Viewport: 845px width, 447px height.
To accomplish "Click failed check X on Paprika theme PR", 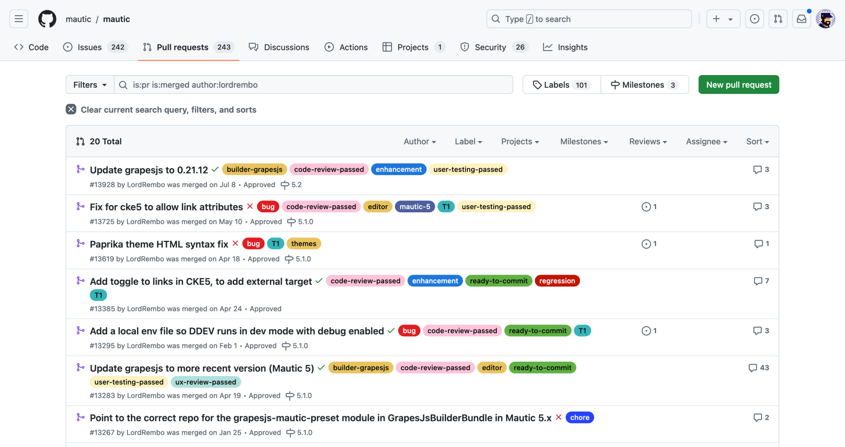I will (x=235, y=243).
